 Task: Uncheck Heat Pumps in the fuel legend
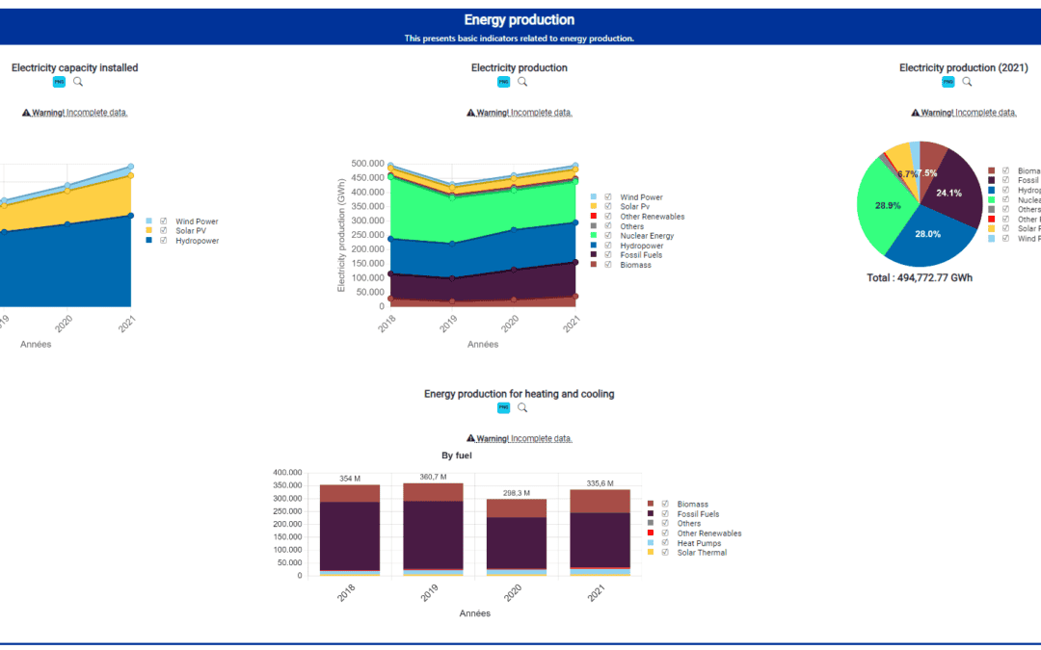[x=663, y=542]
